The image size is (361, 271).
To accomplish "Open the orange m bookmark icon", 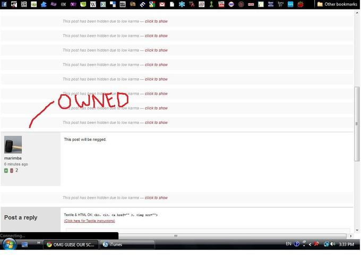I will [x=133, y=4].
